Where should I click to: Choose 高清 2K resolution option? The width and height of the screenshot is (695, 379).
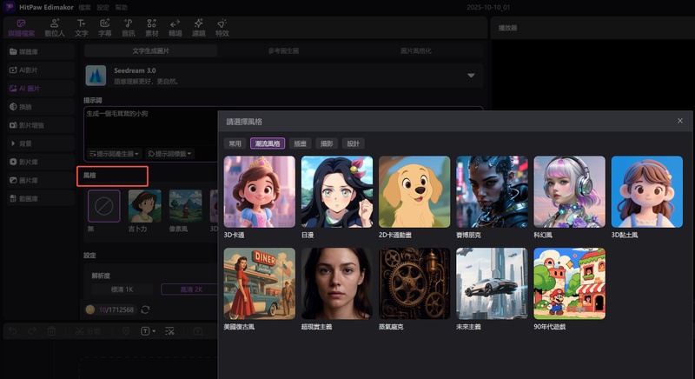click(x=188, y=289)
